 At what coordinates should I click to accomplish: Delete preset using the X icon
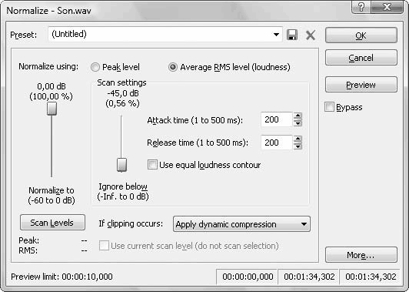pos(311,35)
